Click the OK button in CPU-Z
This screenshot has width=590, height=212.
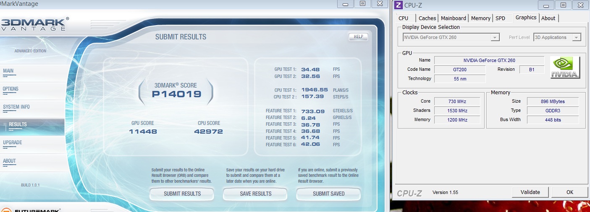coord(569,192)
